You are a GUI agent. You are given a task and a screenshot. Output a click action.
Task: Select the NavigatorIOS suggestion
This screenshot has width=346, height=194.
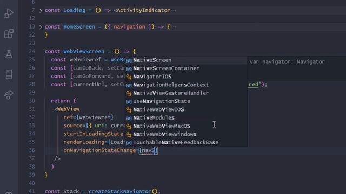click(x=186, y=77)
